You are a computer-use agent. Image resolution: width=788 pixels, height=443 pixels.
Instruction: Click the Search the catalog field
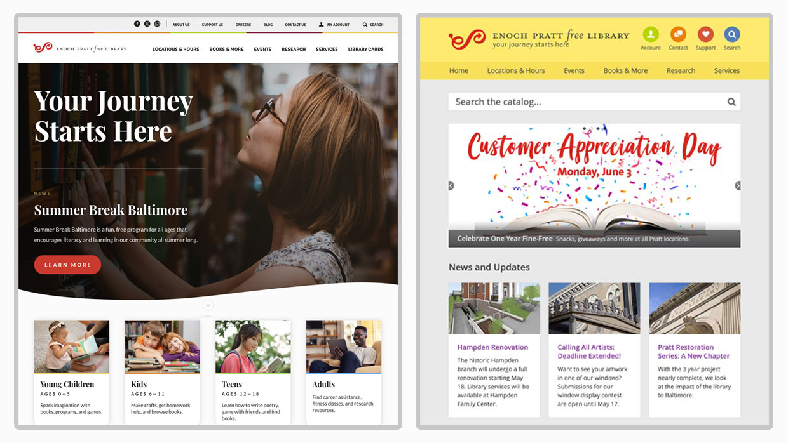pos(594,102)
